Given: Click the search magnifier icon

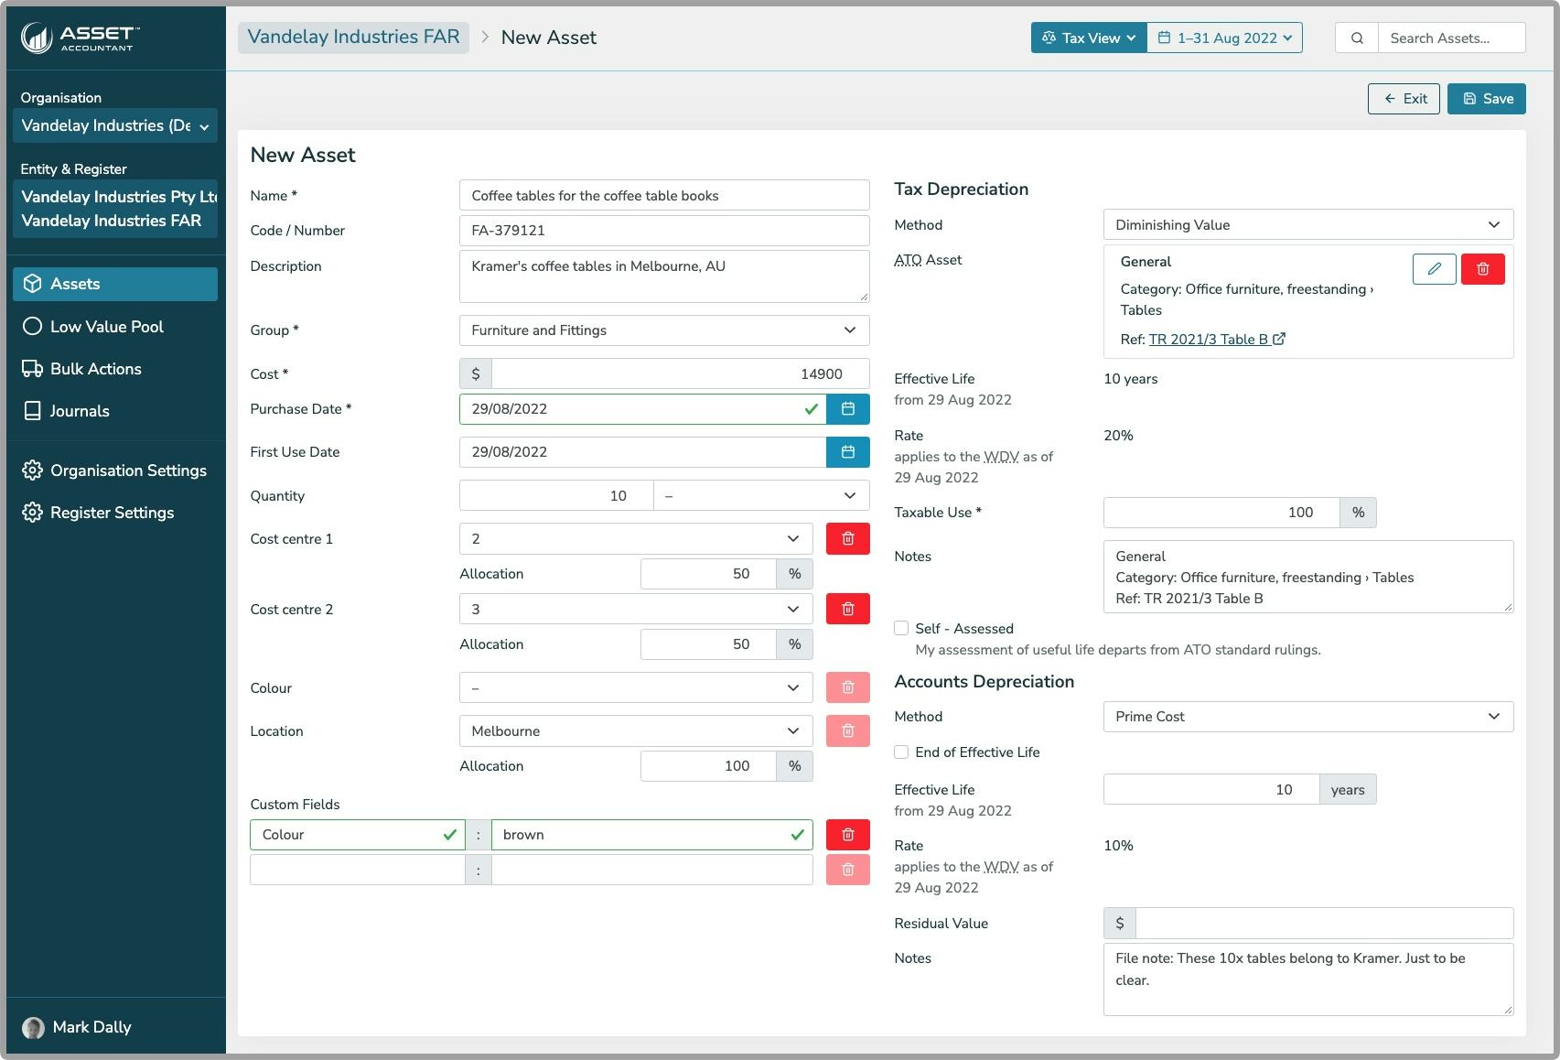Looking at the screenshot, I should [x=1356, y=38].
